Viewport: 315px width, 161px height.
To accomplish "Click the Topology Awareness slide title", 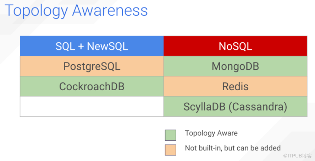I will [76, 10].
